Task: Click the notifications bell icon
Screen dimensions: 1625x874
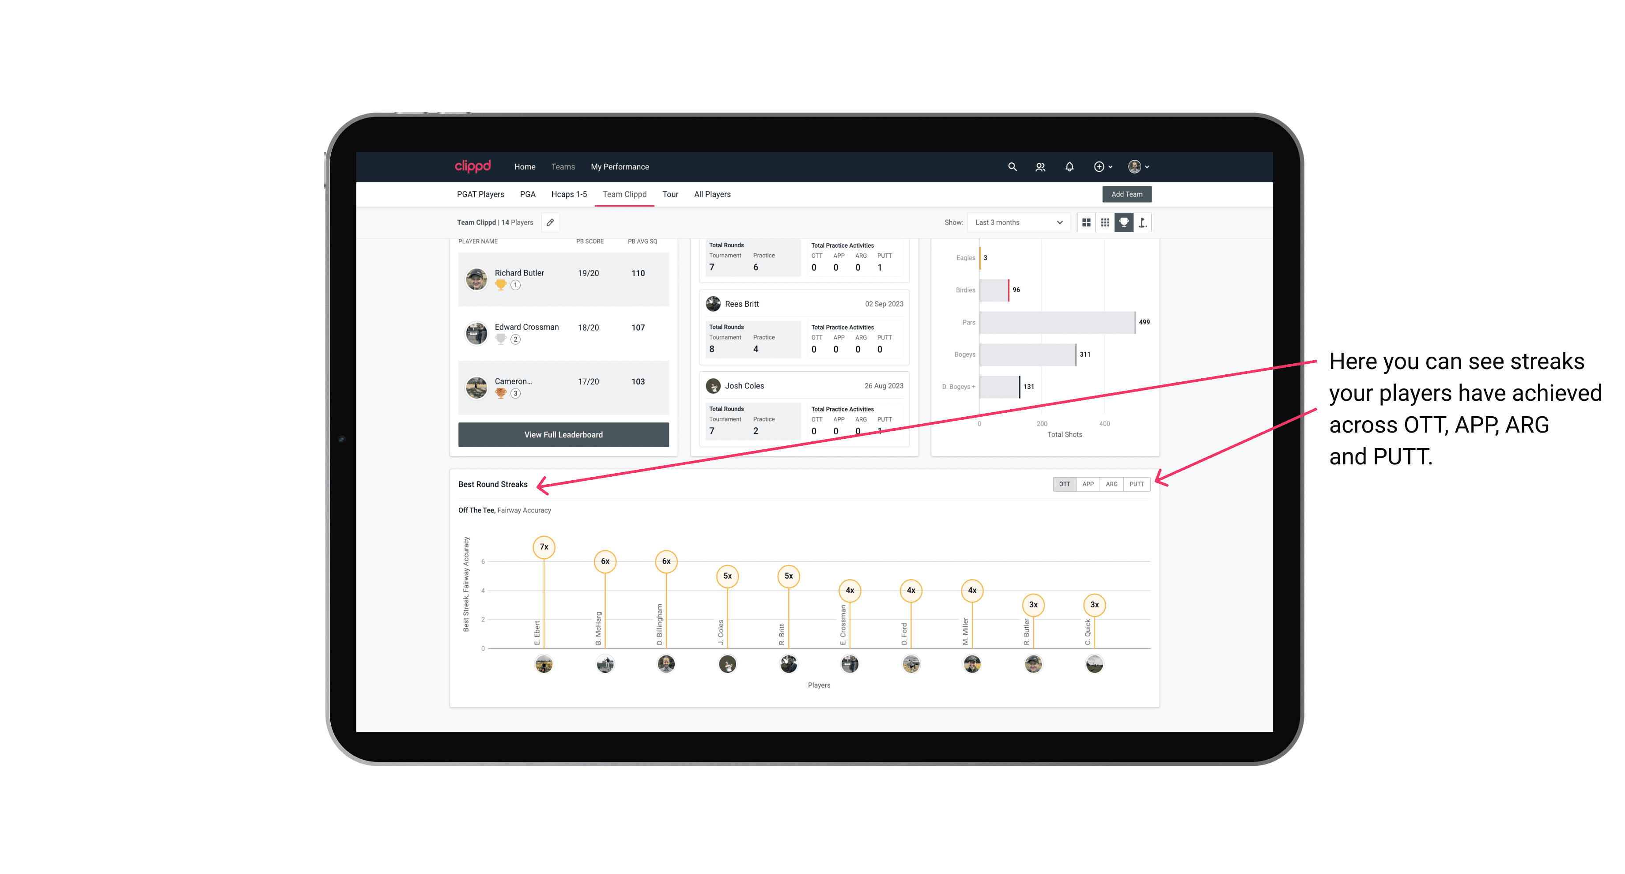Action: pyautogui.click(x=1069, y=167)
